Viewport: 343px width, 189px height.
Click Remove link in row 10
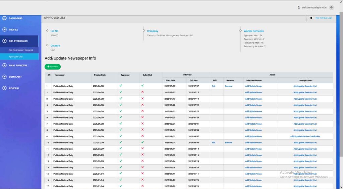[x=229, y=143]
